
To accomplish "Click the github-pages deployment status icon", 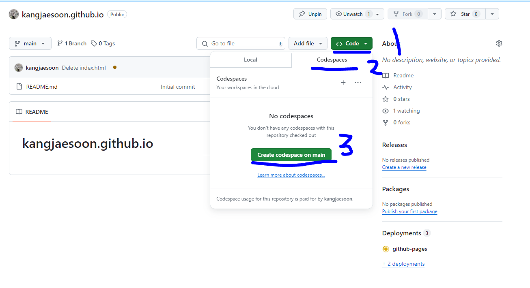I will 386,249.
